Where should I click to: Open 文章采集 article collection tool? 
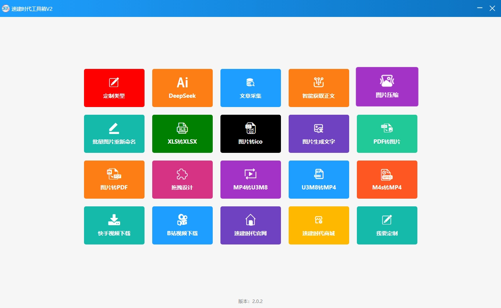[x=250, y=88]
